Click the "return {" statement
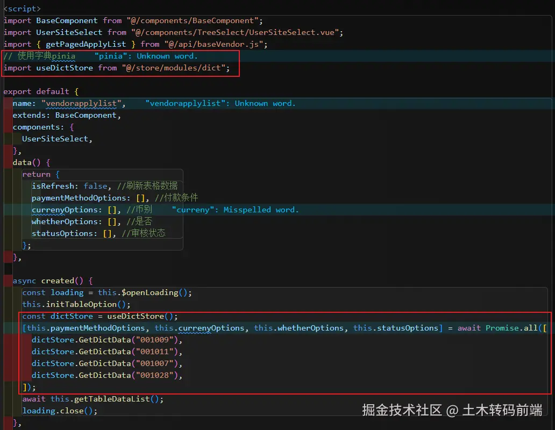555x430 pixels. 41,174
